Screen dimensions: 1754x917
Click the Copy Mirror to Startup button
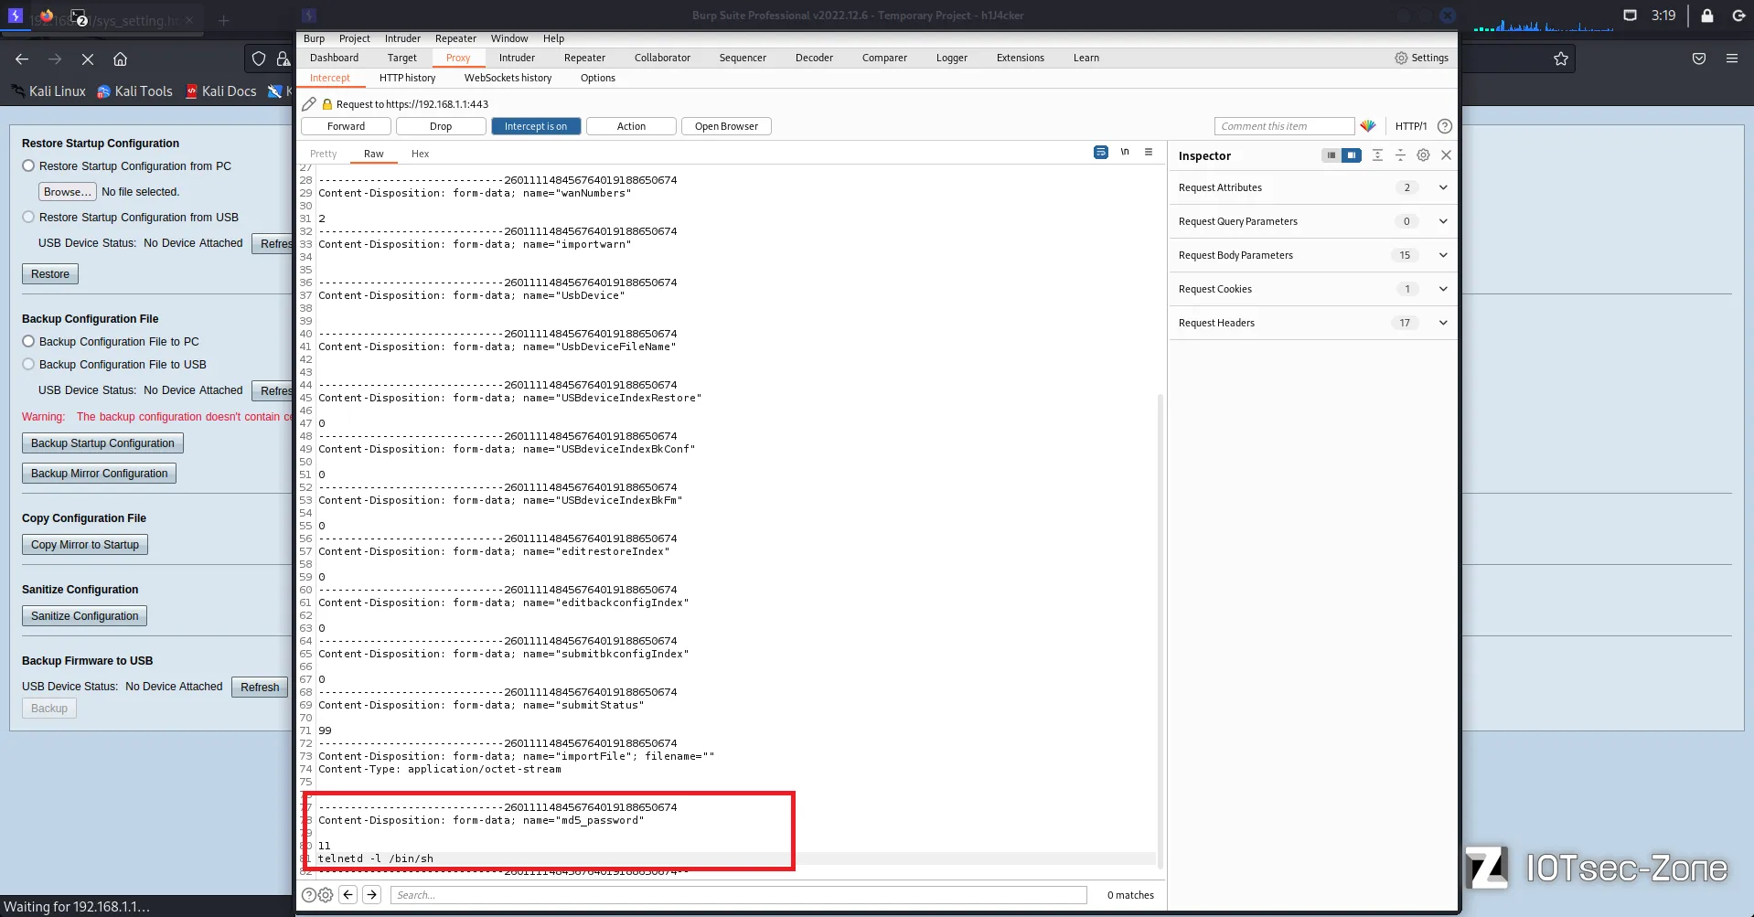click(x=85, y=545)
